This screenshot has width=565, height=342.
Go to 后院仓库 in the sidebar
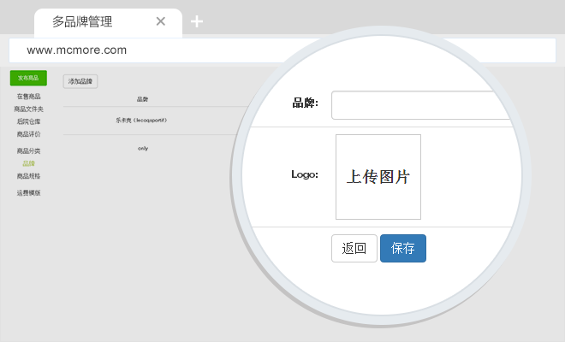28,121
